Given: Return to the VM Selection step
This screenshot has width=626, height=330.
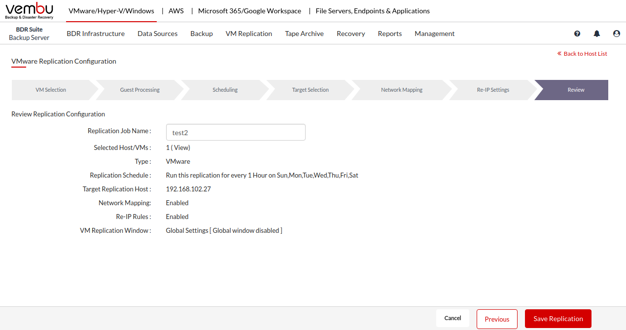Looking at the screenshot, I should [51, 90].
